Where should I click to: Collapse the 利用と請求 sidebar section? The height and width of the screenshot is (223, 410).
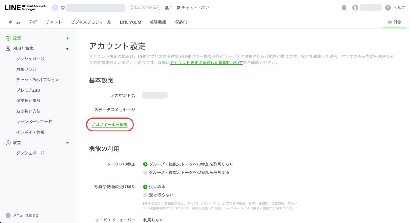click(68, 49)
